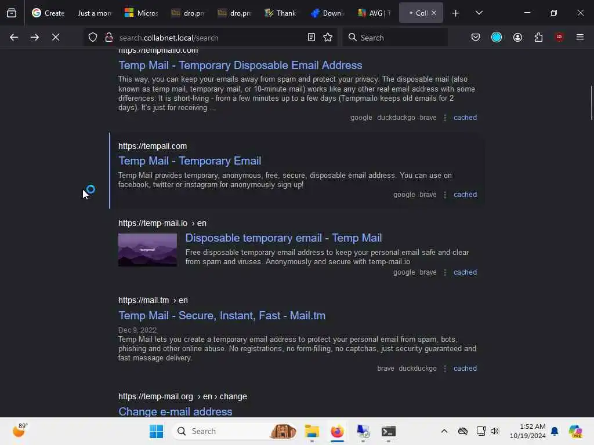Expand options dots for temp-mail.io result

(x=445, y=272)
